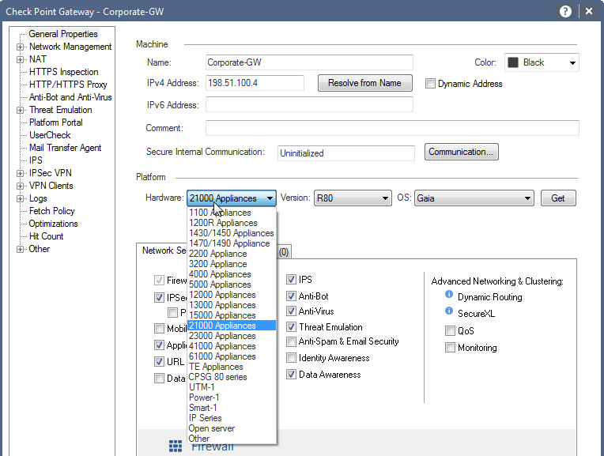604x456 pixels.
Task: Enable Anti-Spam & Email Security
Action: (291, 341)
